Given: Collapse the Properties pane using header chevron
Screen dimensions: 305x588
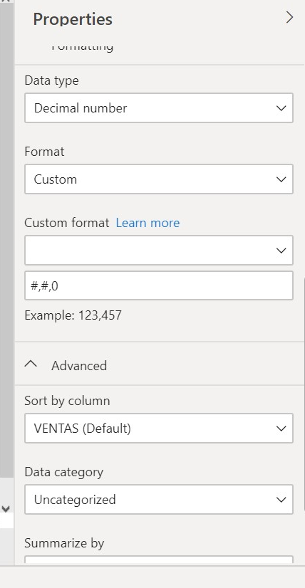Looking at the screenshot, I should click(x=289, y=18).
